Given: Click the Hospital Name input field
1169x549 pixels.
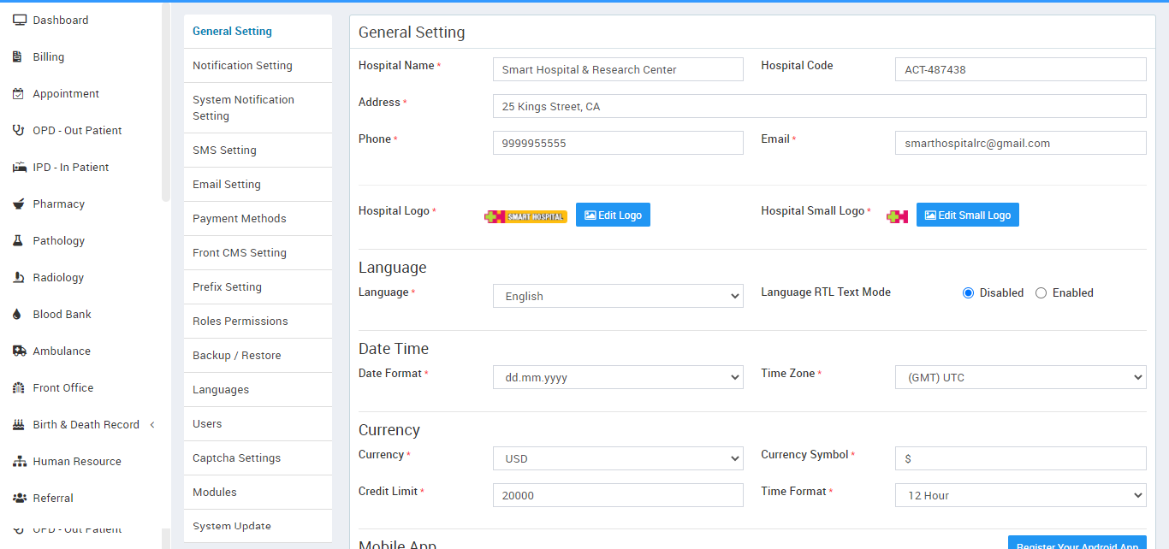Looking at the screenshot, I should [x=618, y=70].
